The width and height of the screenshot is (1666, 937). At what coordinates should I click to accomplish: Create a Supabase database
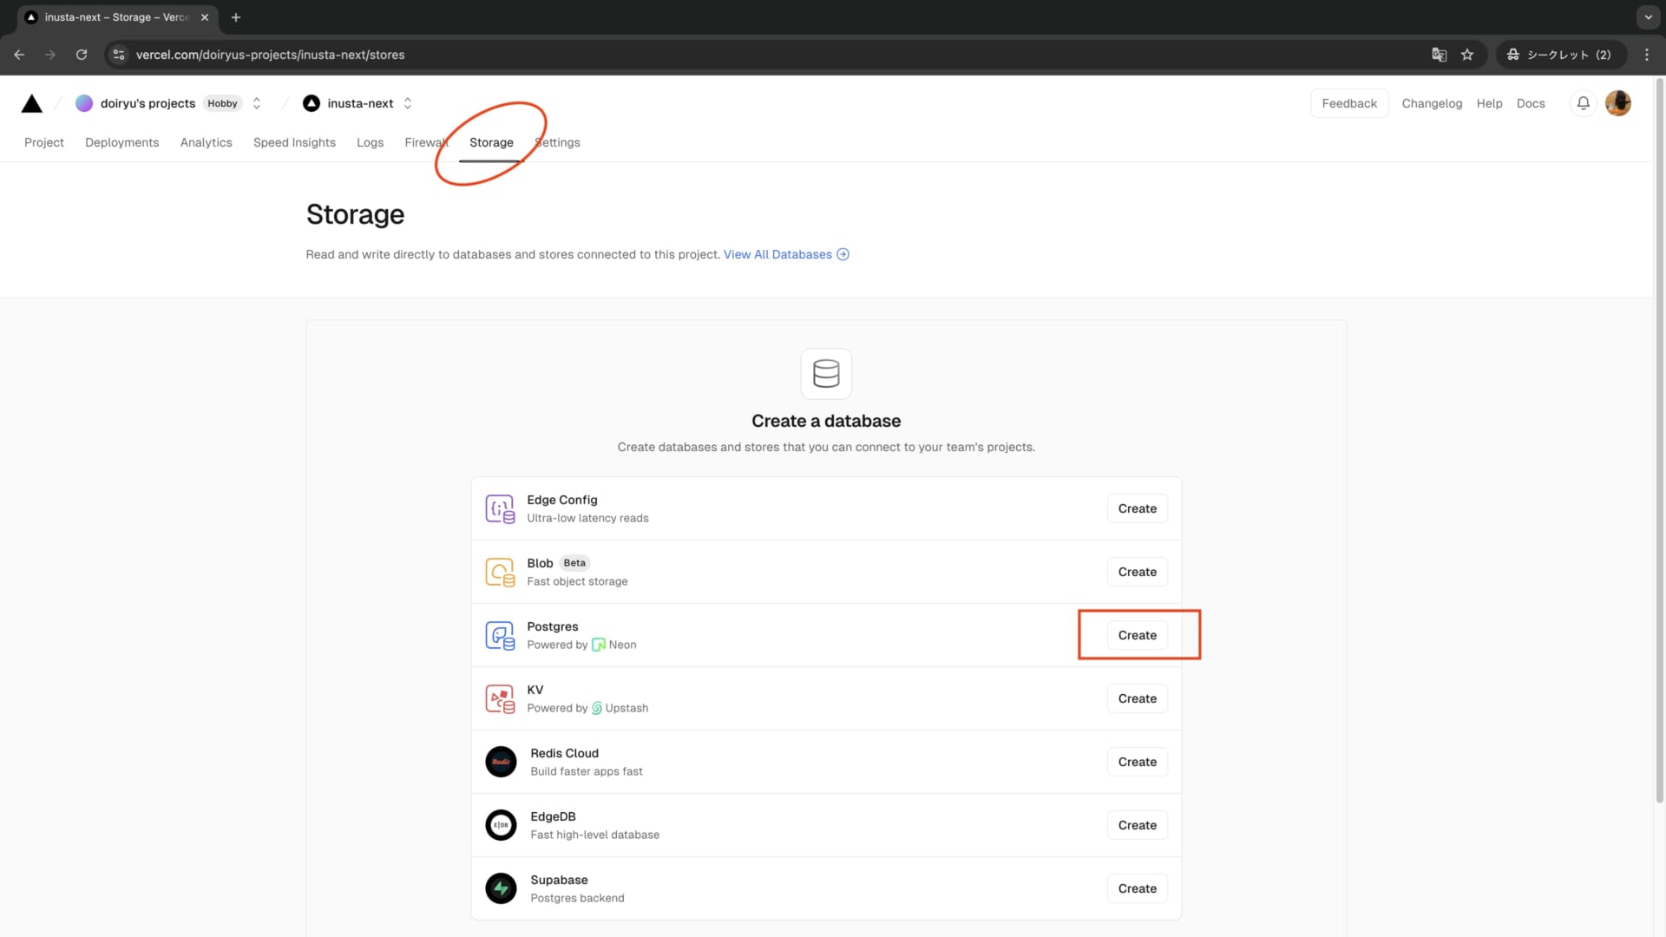pos(1137,888)
